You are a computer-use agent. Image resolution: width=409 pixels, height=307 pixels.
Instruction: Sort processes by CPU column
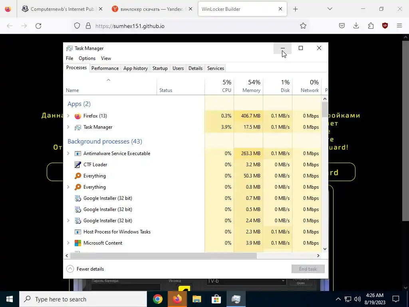click(219, 86)
